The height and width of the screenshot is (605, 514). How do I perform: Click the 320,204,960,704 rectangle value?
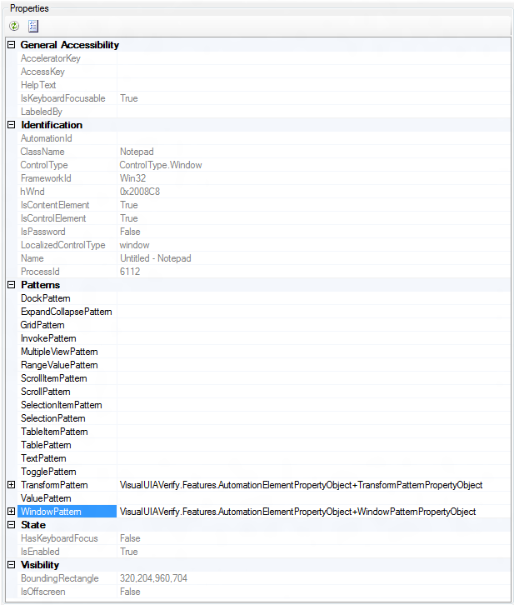[x=153, y=578]
